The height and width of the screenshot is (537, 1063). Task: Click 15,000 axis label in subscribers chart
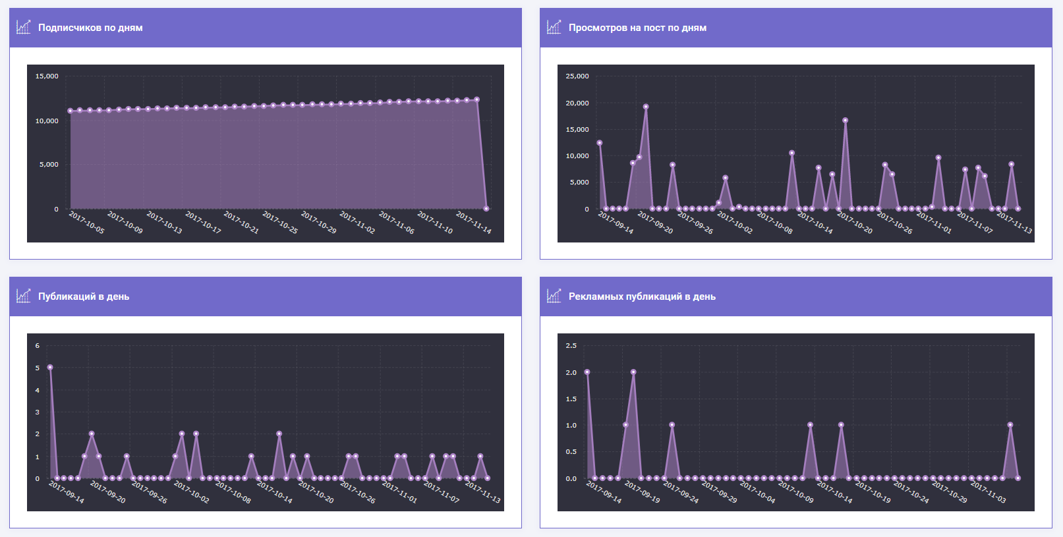pyautogui.click(x=47, y=76)
